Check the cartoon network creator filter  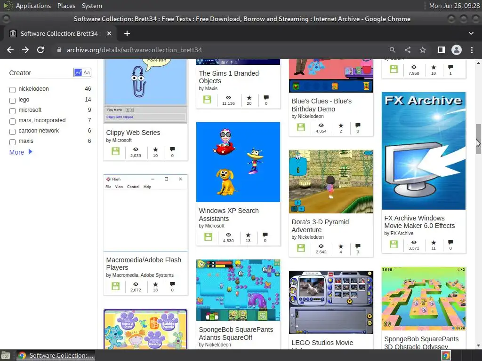coord(12,132)
